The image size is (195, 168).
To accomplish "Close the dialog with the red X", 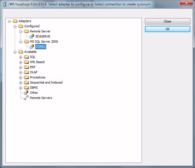I will coord(186,3).
